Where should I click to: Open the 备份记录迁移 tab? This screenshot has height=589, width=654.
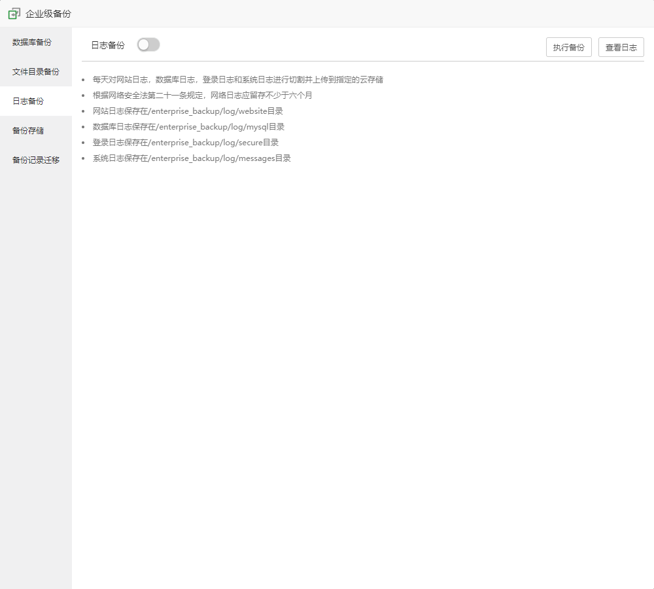[x=35, y=160]
